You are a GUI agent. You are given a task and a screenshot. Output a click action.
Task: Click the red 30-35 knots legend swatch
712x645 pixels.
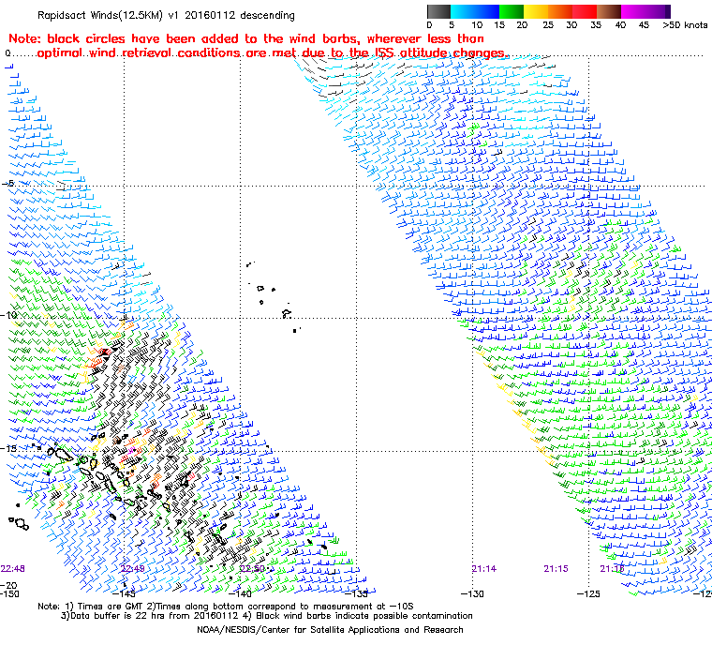(x=585, y=11)
